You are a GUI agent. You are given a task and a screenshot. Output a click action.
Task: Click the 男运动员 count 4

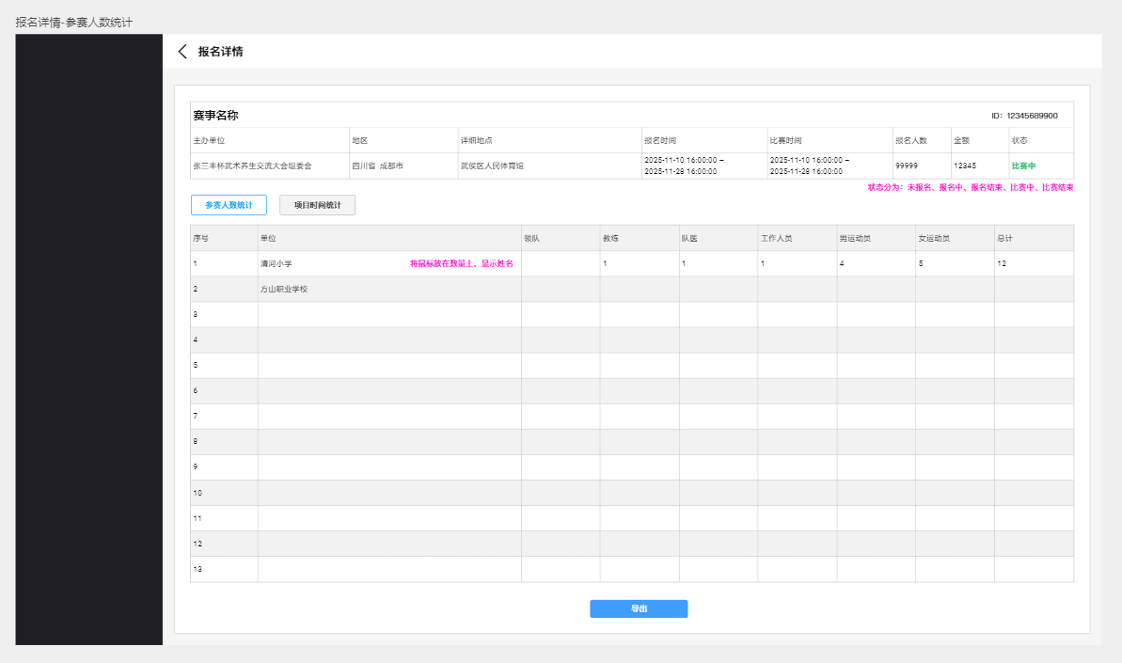[x=842, y=264]
